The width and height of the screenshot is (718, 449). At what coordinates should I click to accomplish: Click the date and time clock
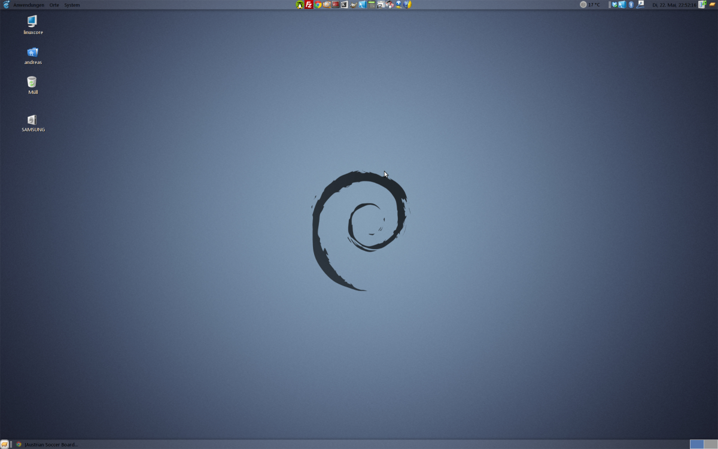point(674,5)
